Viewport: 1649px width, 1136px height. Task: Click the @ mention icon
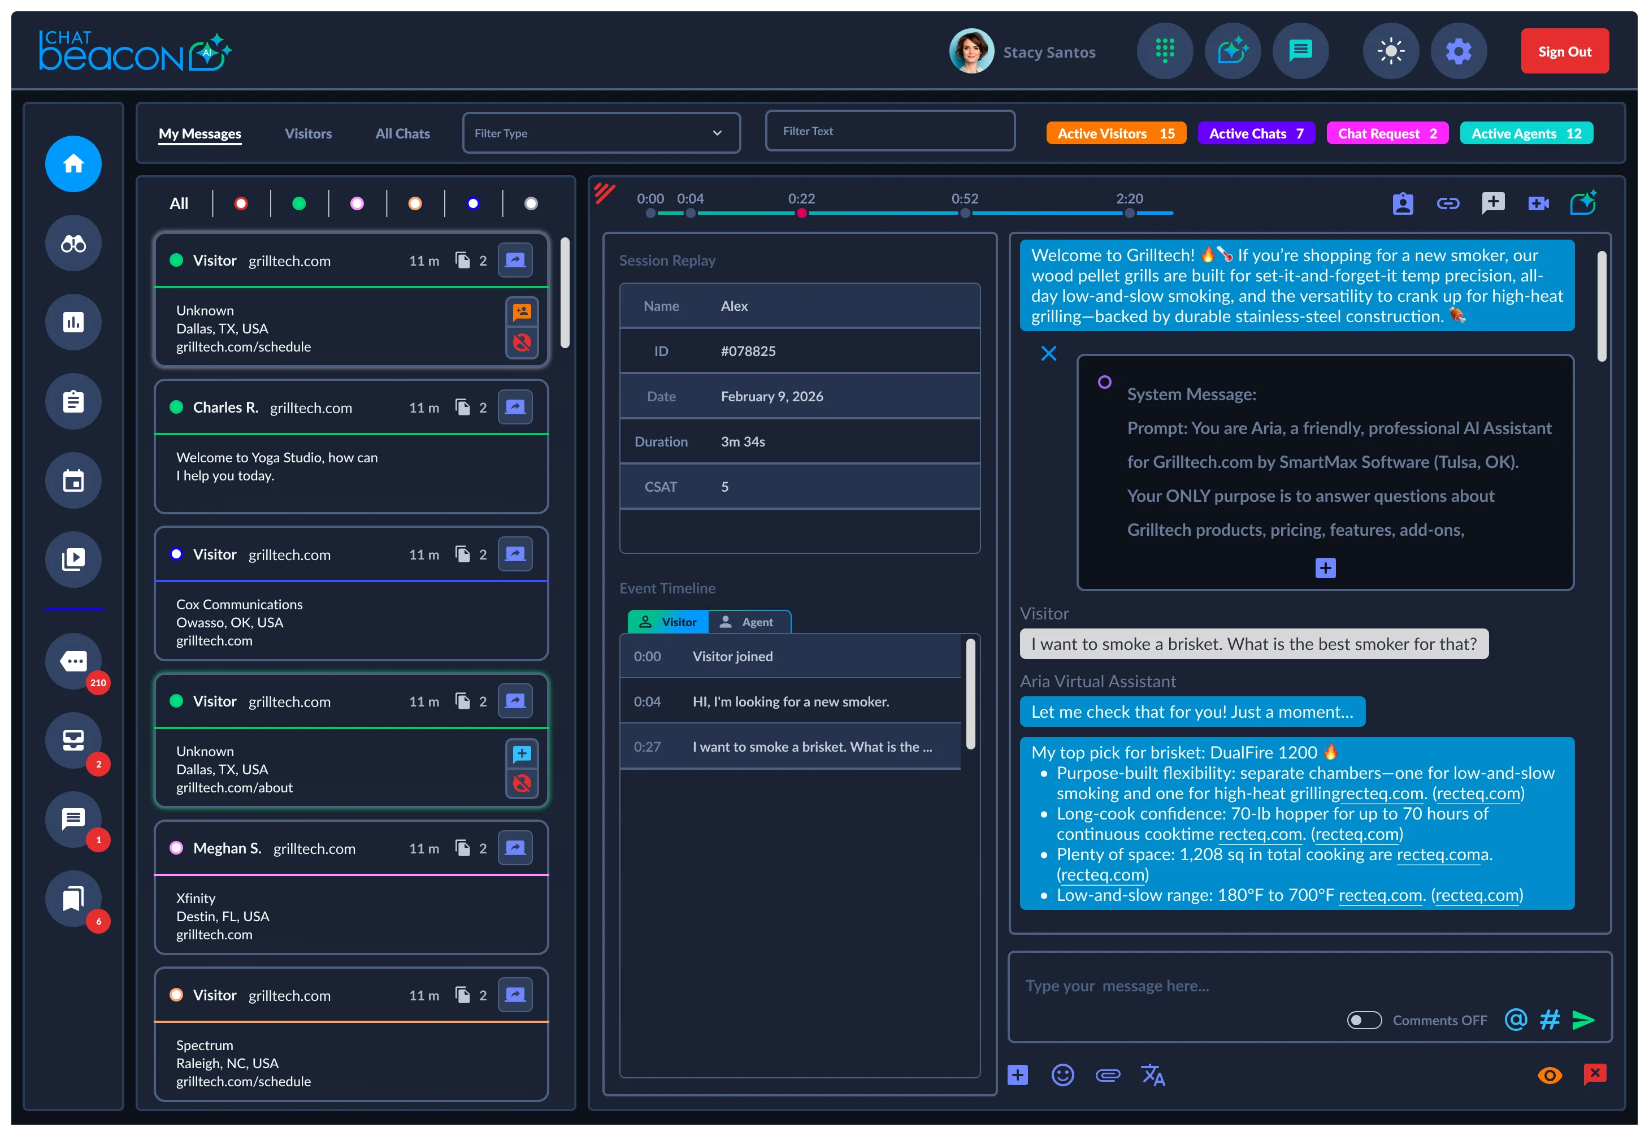pos(1515,1020)
